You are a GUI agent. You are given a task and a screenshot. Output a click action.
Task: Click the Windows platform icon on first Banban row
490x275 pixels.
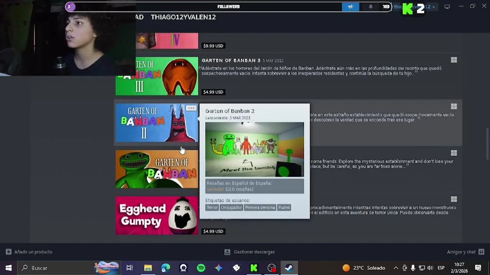coord(454,153)
